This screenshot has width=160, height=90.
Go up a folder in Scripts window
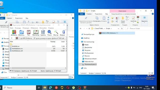(x=89, y=28)
